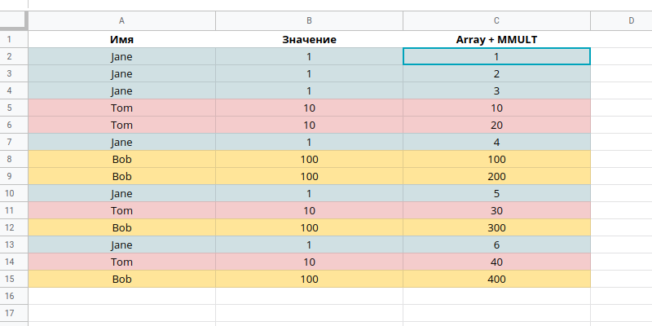Select column C header

[x=496, y=20]
